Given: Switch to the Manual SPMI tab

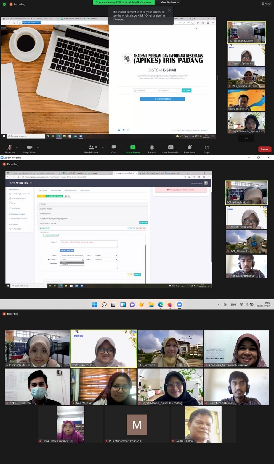Looking at the screenshot, I should [x=85, y=190].
